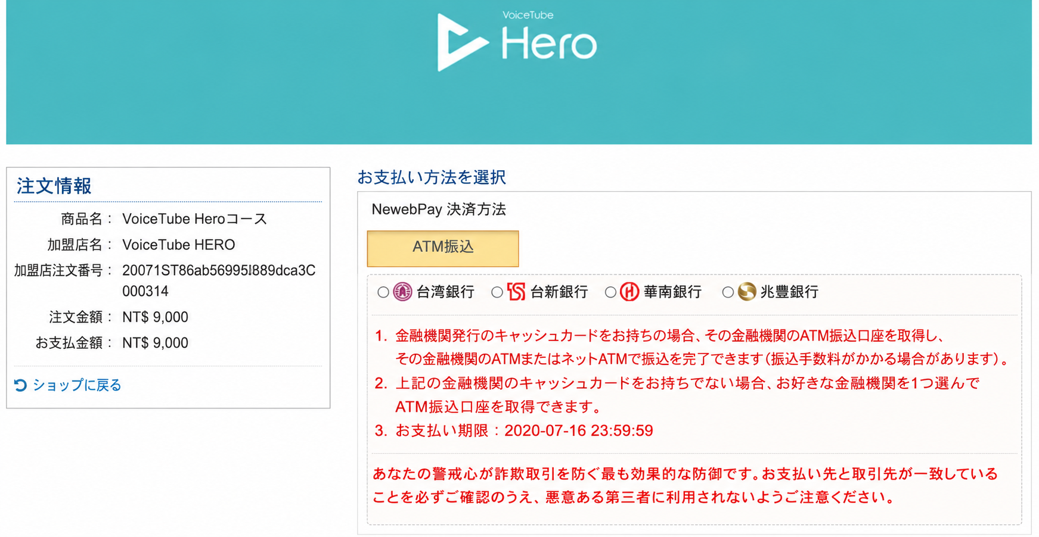This screenshot has width=1039, height=537.
Task: Click the 台湾銀行 text label
Action: tap(445, 292)
